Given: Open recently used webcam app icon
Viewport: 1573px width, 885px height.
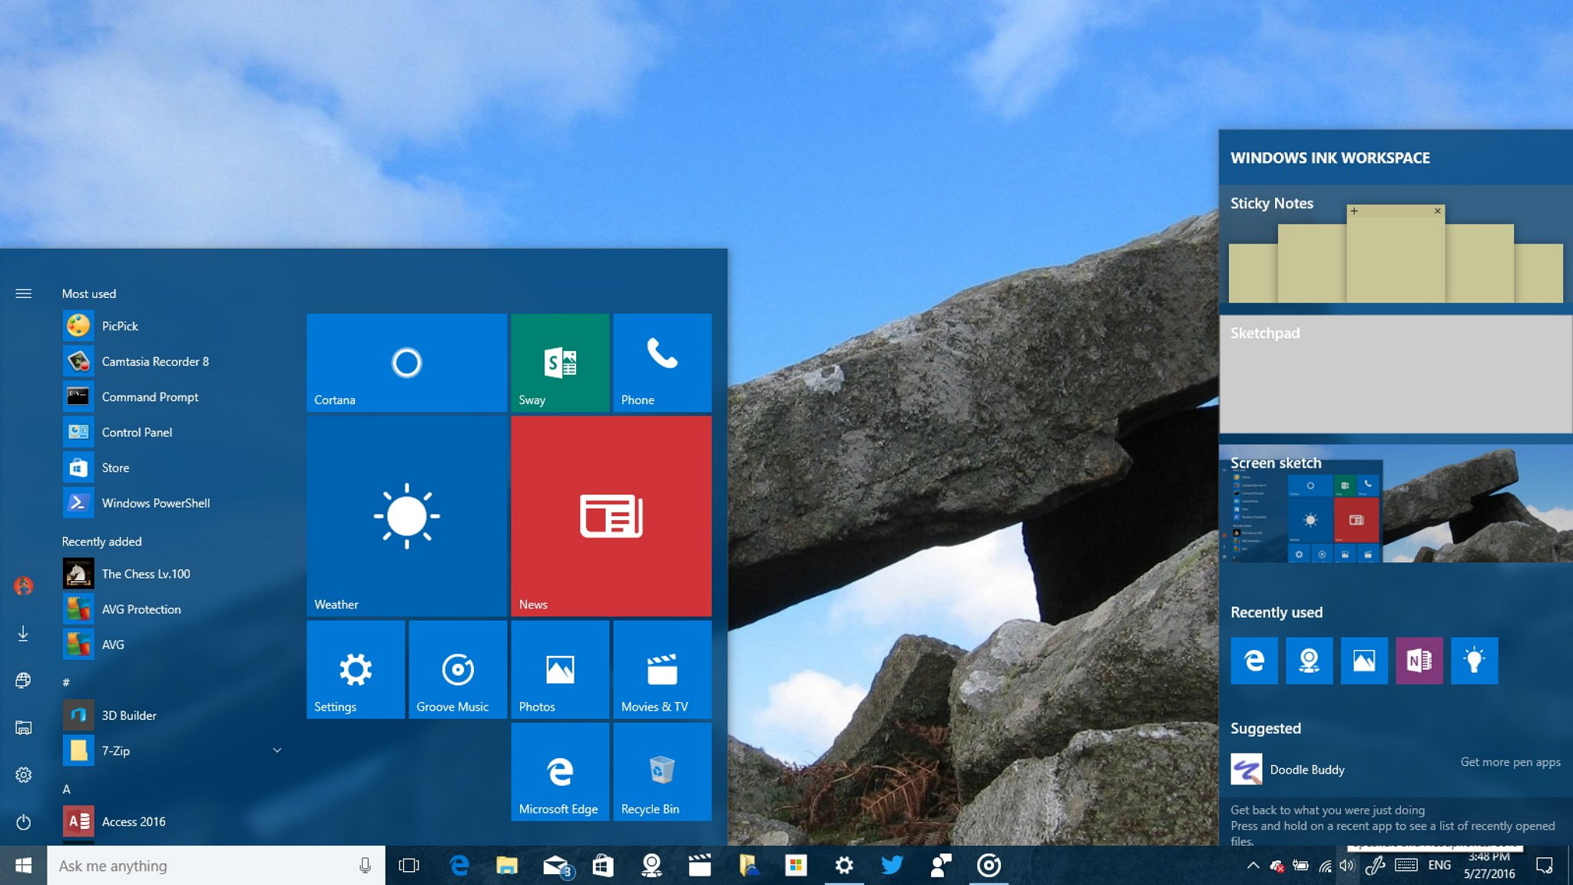Looking at the screenshot, I should [x=1310, y=661].
